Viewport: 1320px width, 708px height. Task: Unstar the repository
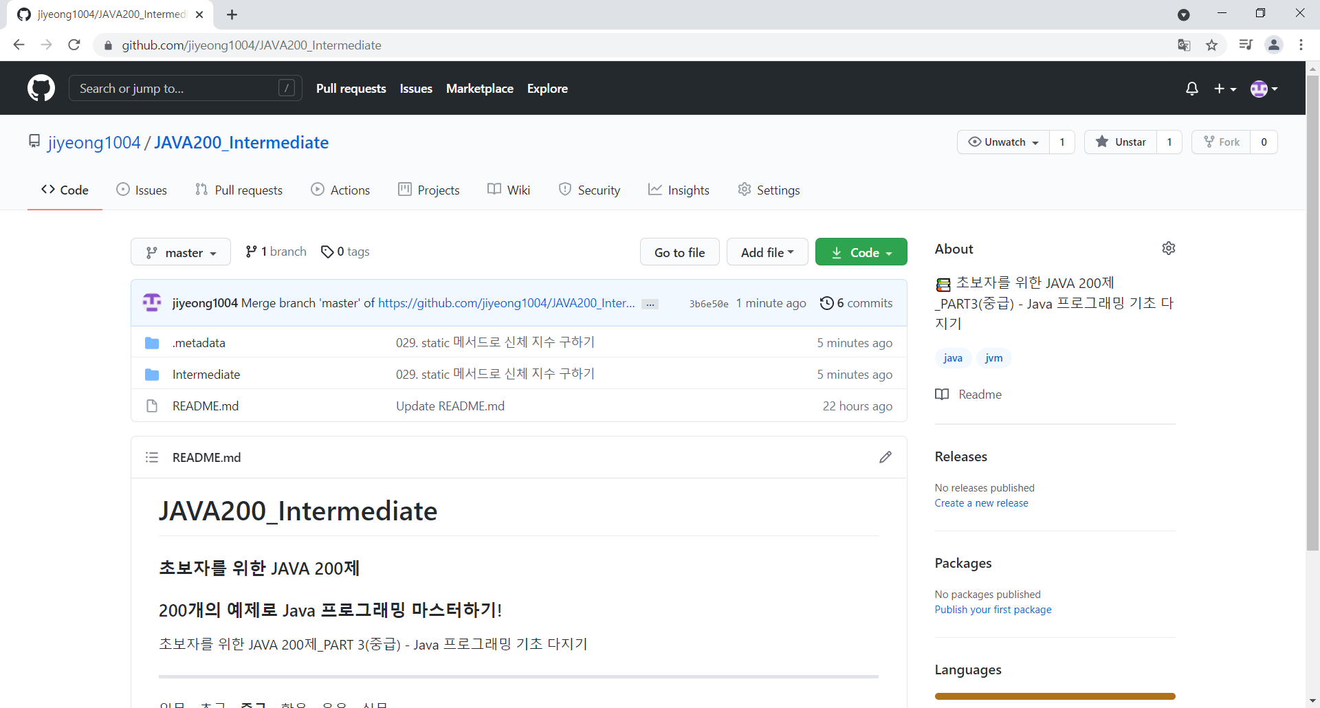[1121, 142]
